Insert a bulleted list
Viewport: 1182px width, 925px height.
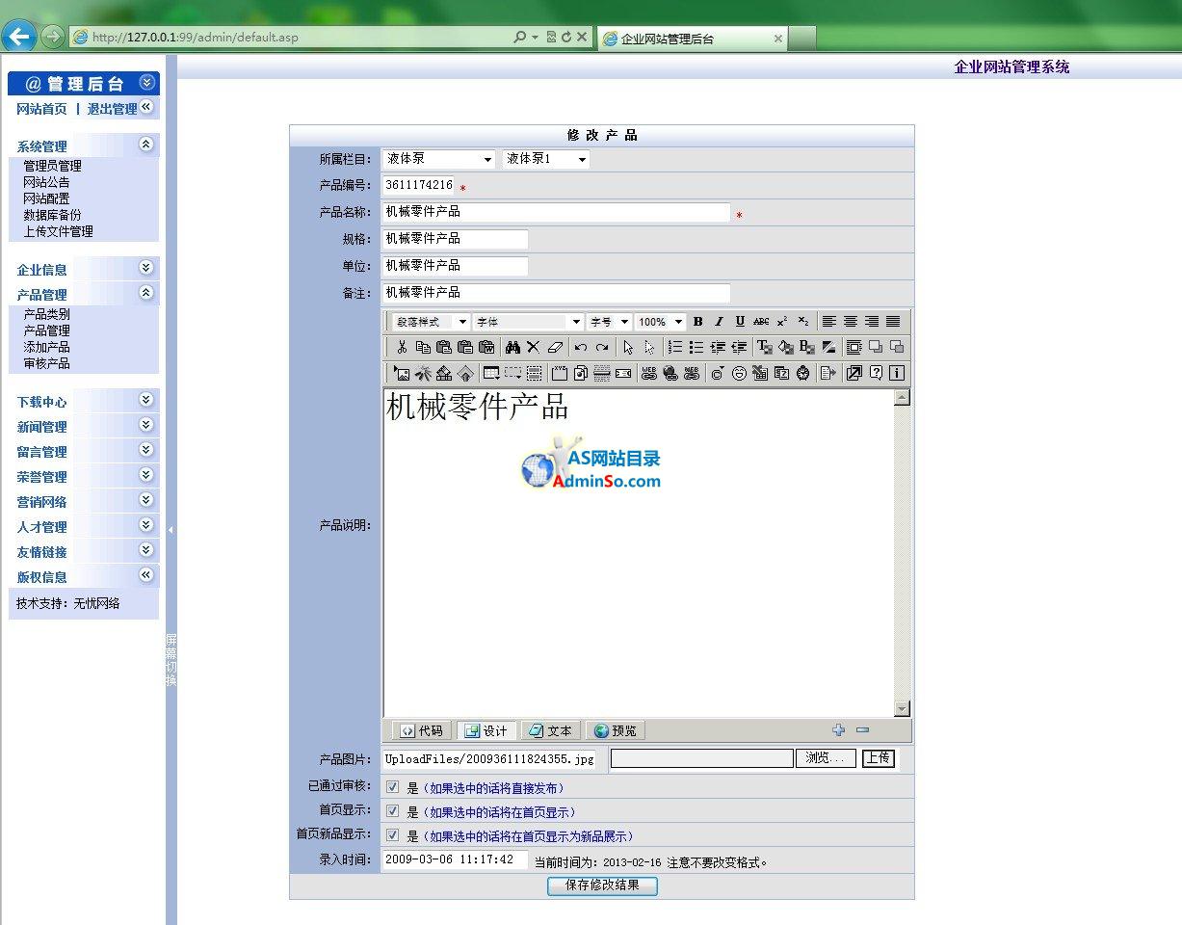[x=696, y=347]
